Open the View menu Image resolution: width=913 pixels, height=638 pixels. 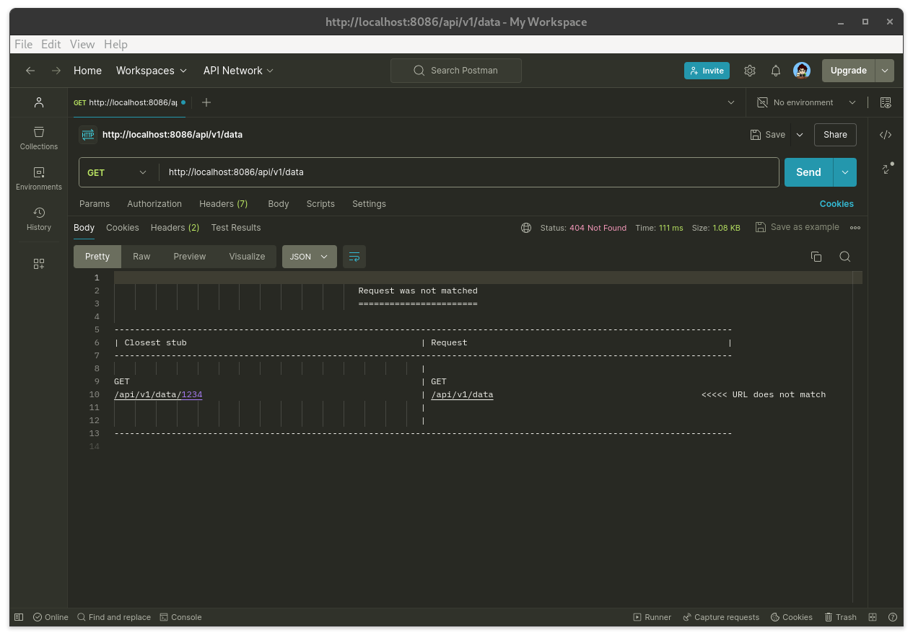click(82, 44)
